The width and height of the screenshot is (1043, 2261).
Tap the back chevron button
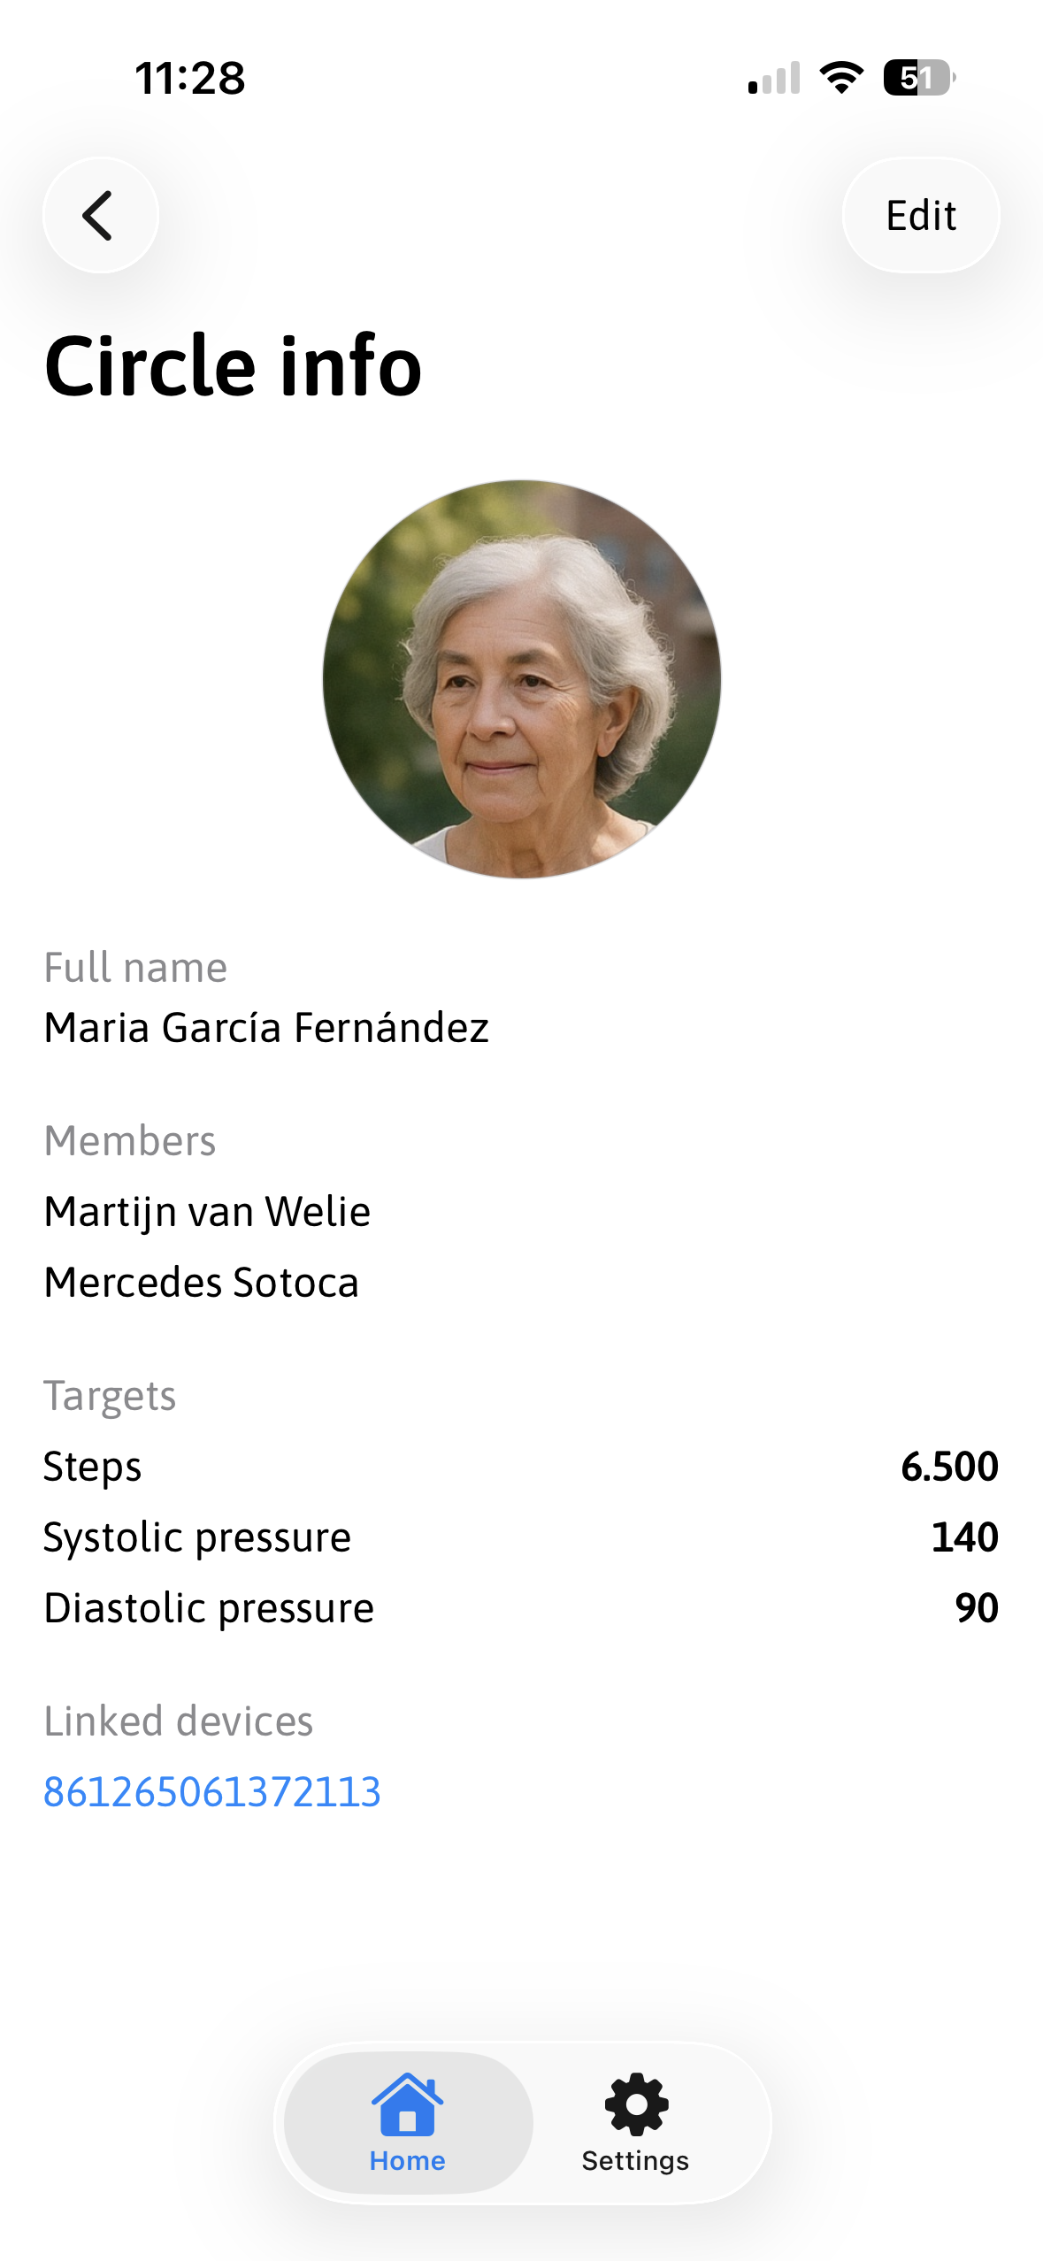click(100, 215)
